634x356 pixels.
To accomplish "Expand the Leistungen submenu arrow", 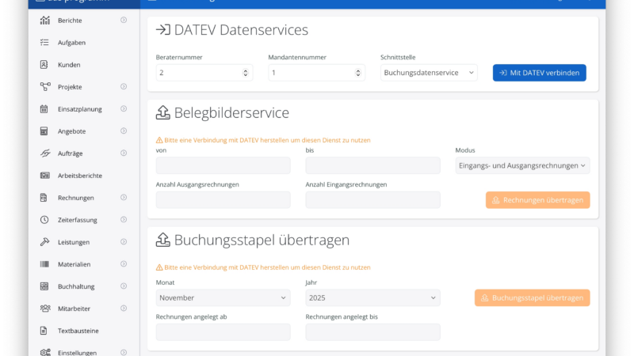I will pos(124,242).
